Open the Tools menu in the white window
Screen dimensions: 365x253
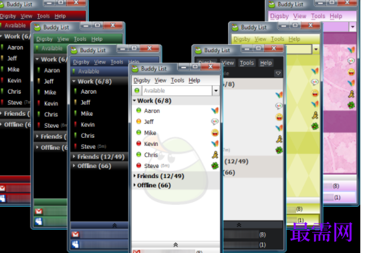coord(178,80)
